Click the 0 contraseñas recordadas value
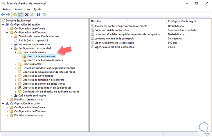This screenshot has height=137, width=212. 183,30
